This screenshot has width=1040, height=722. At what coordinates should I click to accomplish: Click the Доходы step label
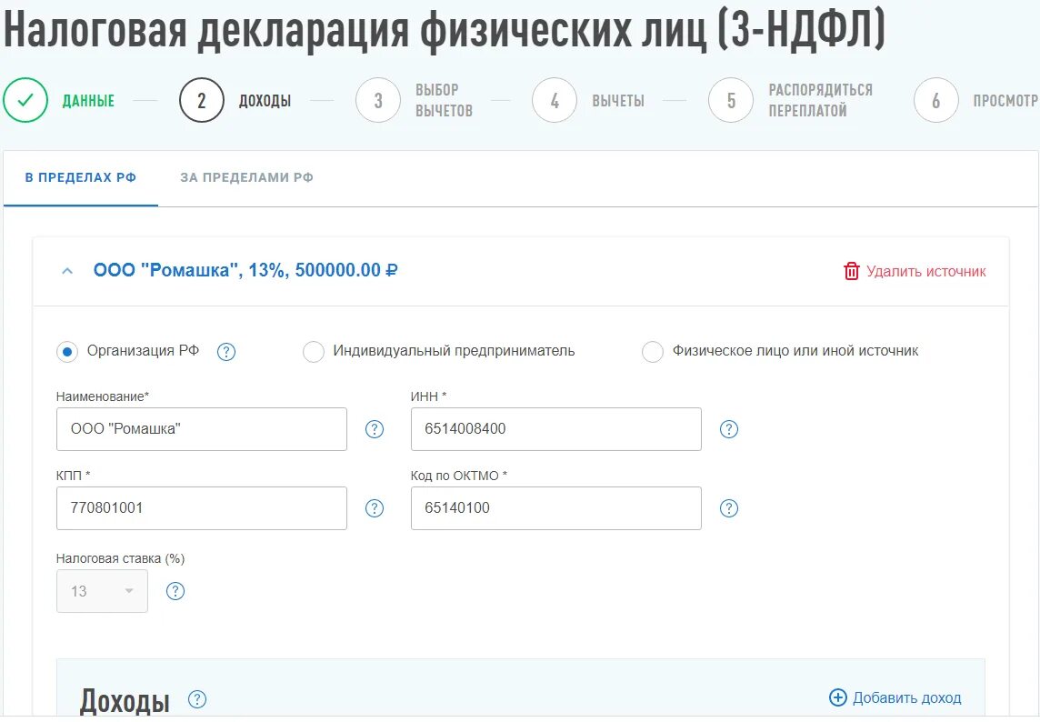(x=265, y=101)
